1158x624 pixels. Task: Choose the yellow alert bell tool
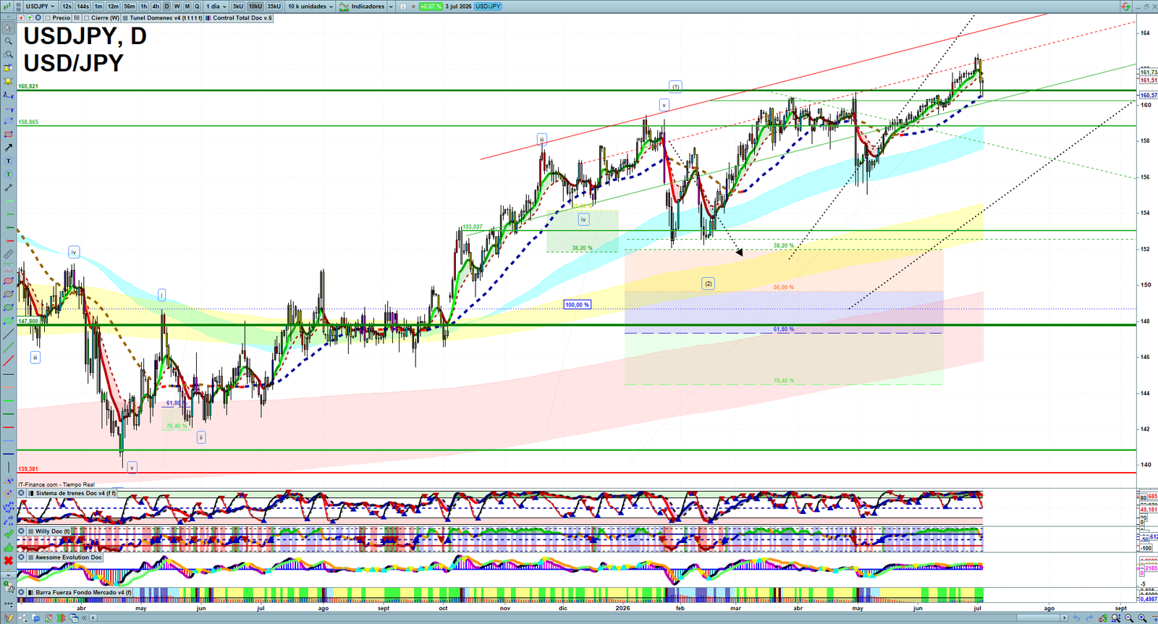click(8, 81)
